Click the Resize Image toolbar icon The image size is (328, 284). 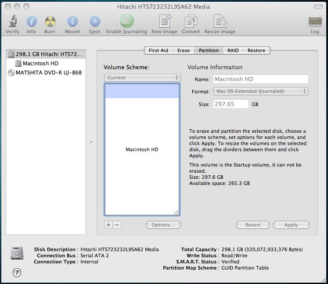[220, 21]
